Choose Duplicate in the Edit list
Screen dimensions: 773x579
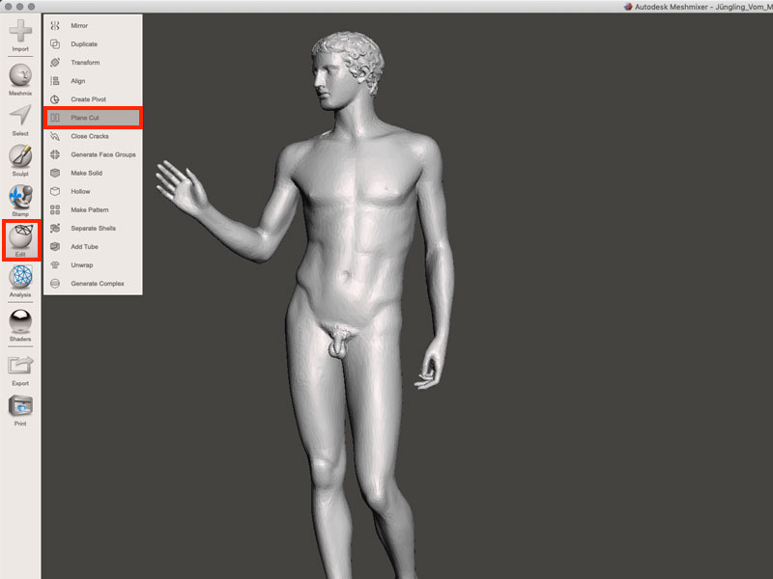coord(84,44)
